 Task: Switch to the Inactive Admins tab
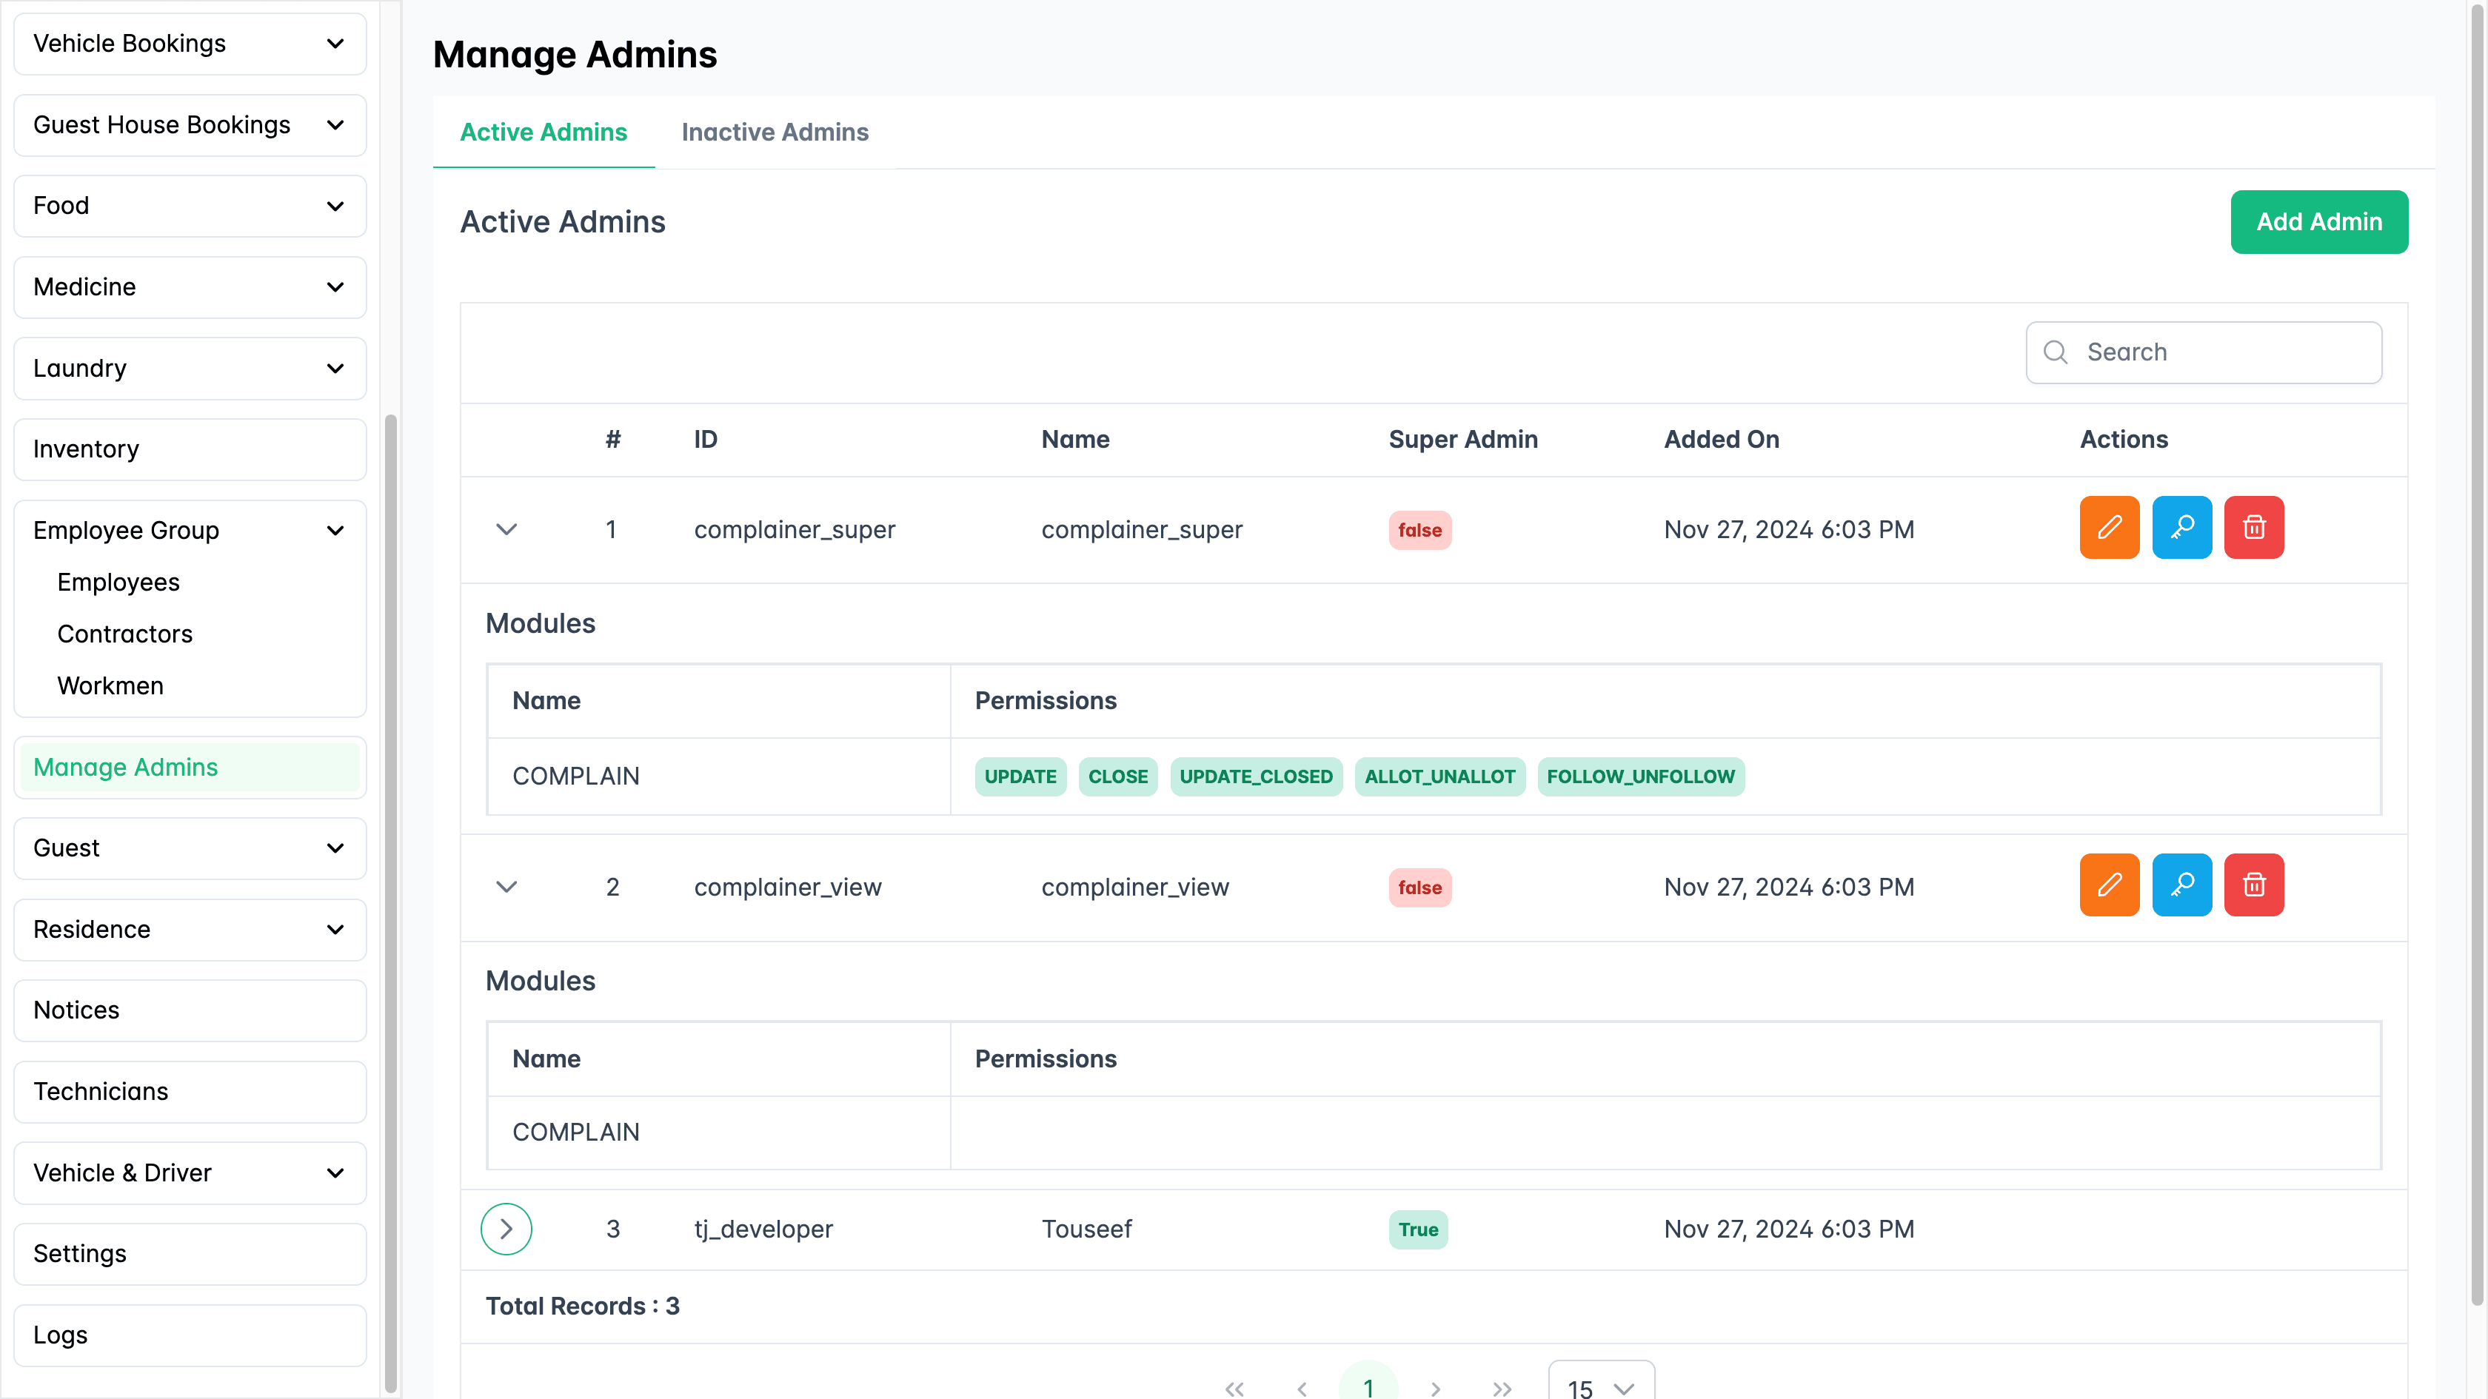pyautogui.click(x=774, y=132)
